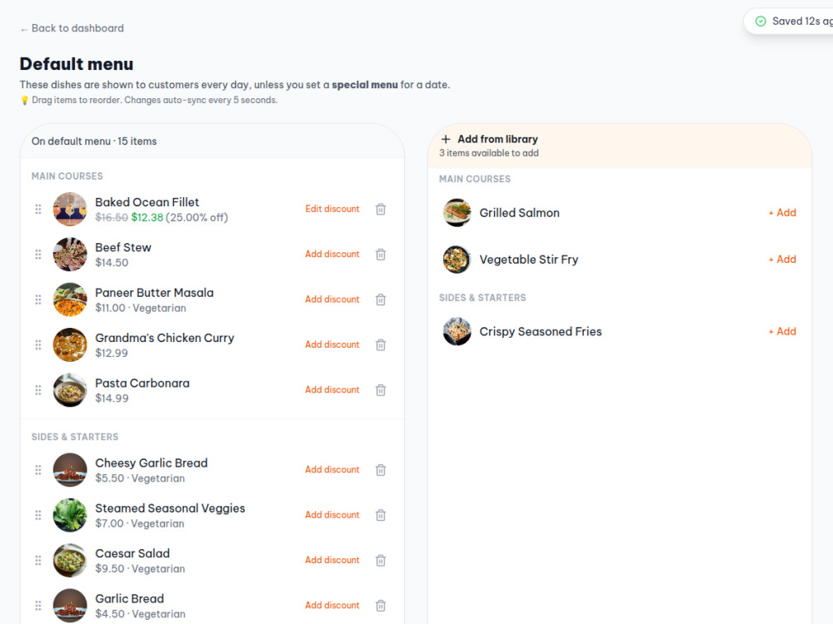Click drag handle beside Beef Stew
This screenshot has width=833, height=624.
coord(38,254)
